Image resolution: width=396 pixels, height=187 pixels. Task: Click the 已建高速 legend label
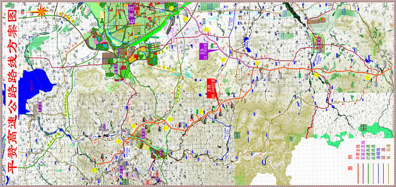pos(368,152)
